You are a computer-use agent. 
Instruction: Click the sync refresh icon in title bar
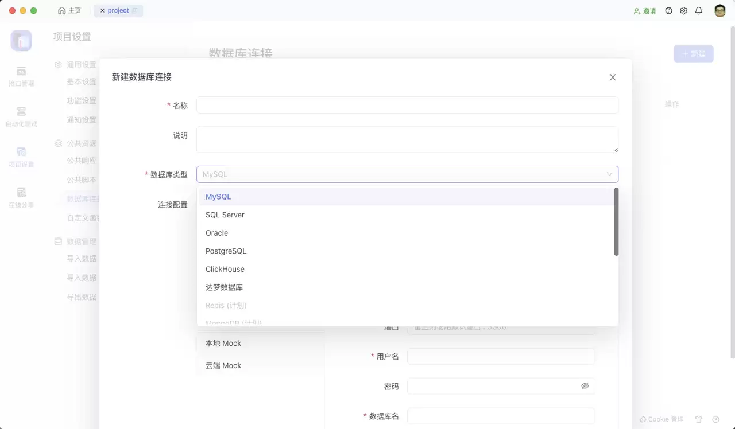point(669,11)
